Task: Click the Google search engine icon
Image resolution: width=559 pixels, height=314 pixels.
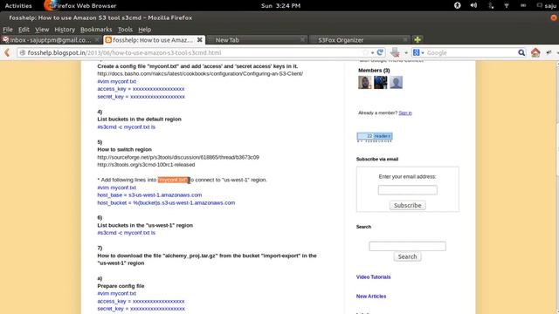Action: [x=416, y=52]
